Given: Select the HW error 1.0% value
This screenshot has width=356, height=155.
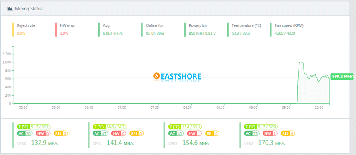Looking at the screenshot, I should [x=64, y=33].
